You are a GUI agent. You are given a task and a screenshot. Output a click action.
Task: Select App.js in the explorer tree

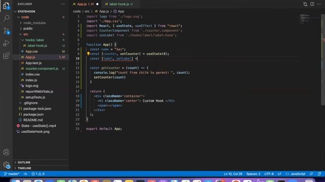coord(30,57)
